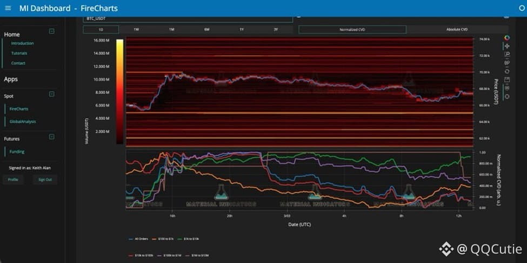Open the Contact page
527x263 pixels.
[x=18, y=63]
